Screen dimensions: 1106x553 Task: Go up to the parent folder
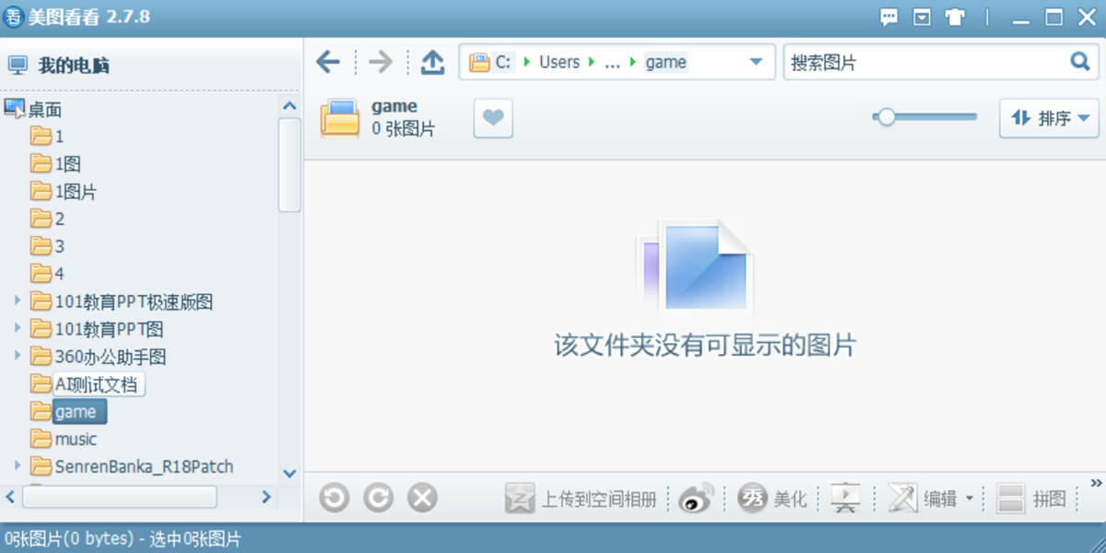coord(432,62)
